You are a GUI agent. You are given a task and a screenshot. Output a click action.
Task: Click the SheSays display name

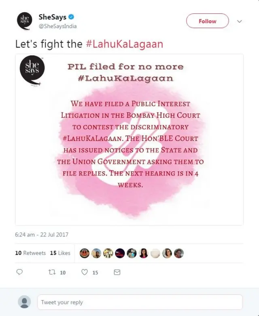point(53,17)
